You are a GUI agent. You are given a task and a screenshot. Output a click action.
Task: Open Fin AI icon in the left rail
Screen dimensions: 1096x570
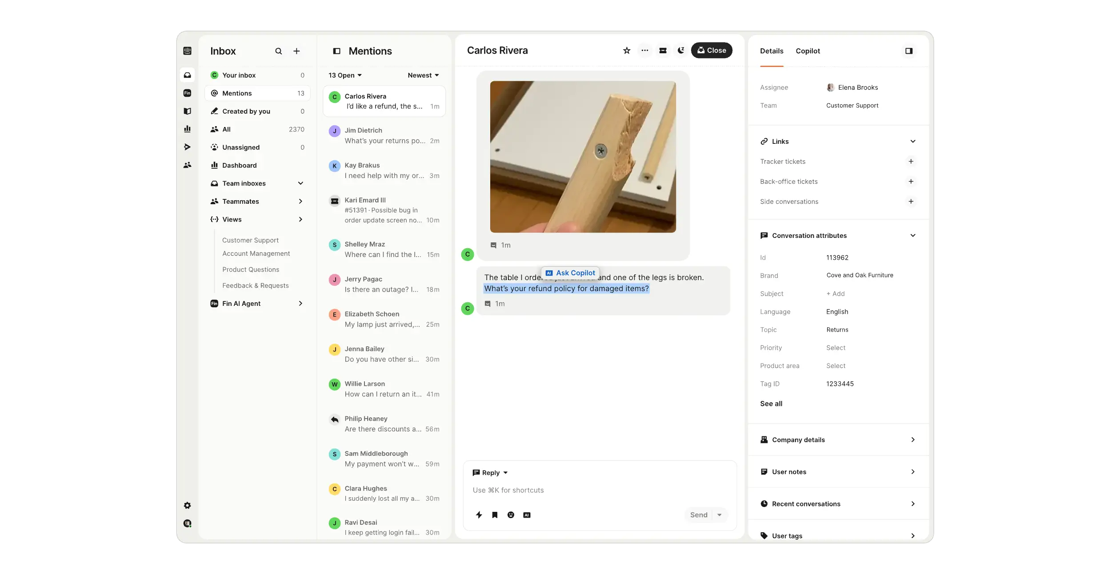click(187, 93)
